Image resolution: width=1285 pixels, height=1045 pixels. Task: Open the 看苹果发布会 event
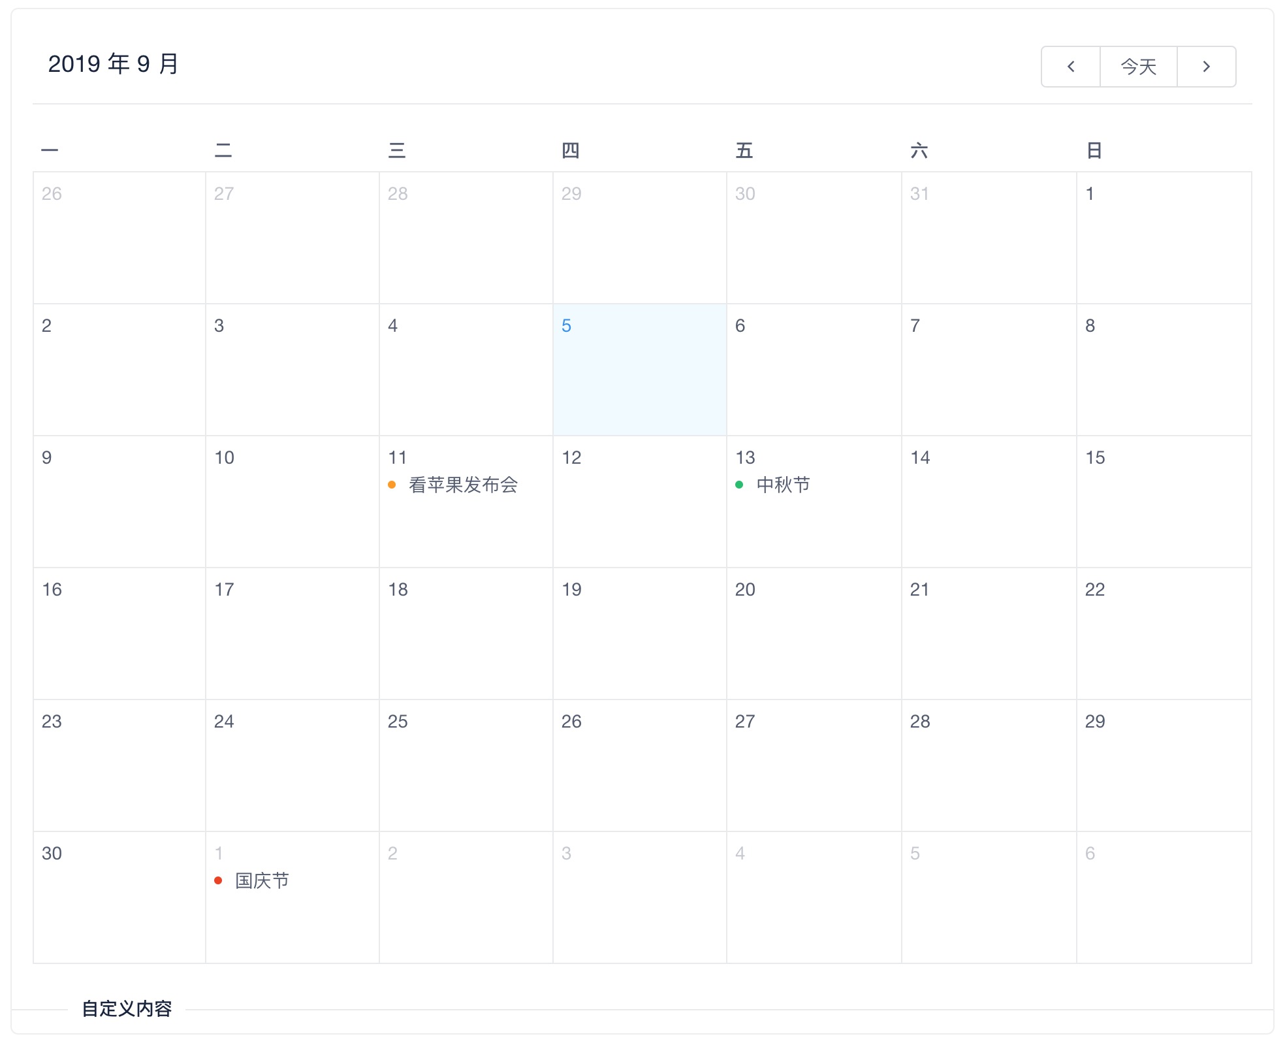coord(463,485)
